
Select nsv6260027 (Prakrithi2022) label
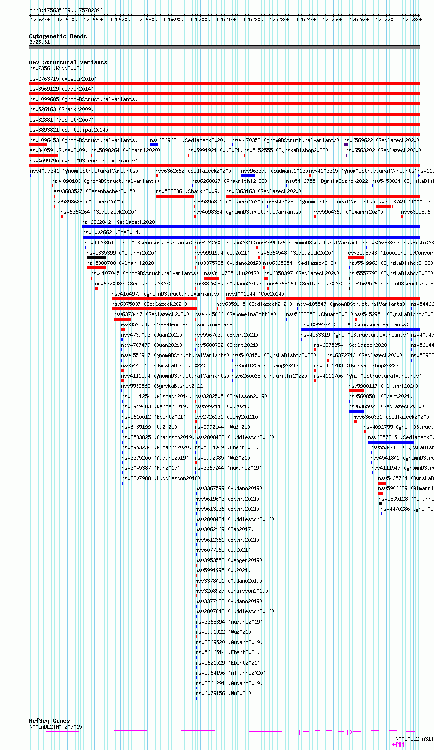pyautogui.click(x=229, y=181)
